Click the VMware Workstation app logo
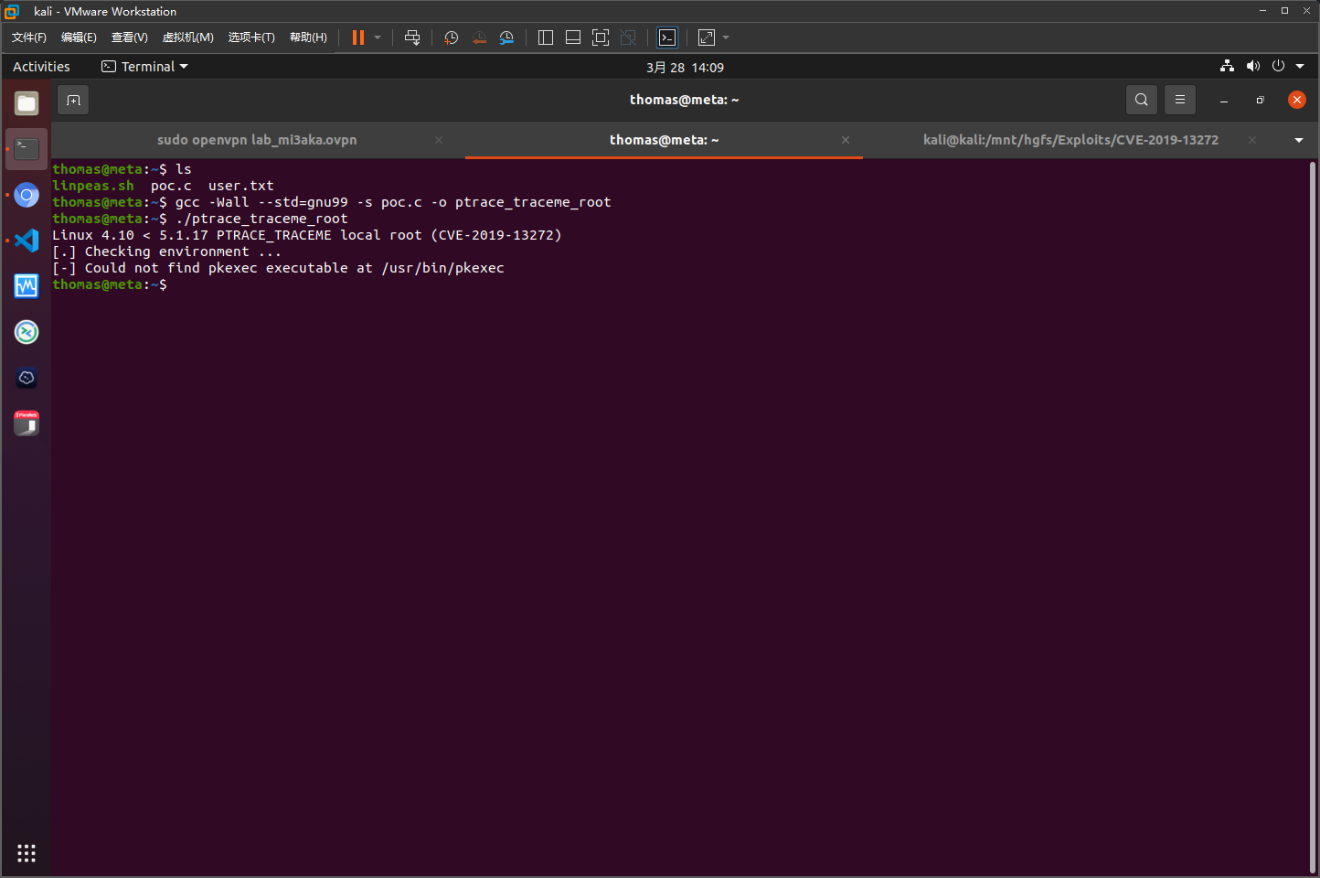The height and width of the screenshot is (878, 1320). (12, 11)
